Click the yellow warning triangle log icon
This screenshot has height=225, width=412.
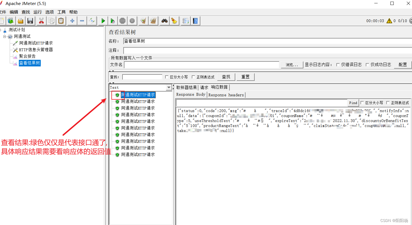(389, 21)
